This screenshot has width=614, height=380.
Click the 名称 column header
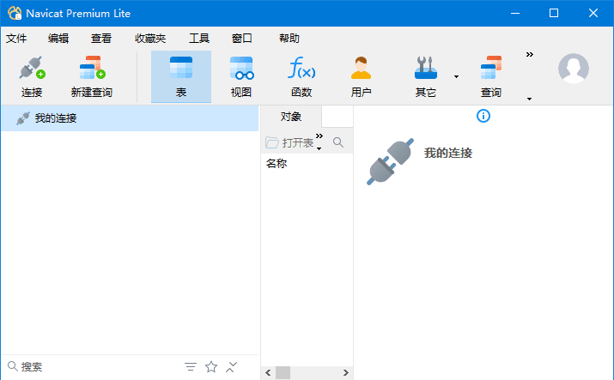click(277, 164)
